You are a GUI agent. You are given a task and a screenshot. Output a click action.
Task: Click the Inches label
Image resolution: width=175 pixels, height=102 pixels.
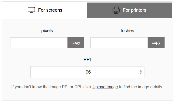coord(127,31)
